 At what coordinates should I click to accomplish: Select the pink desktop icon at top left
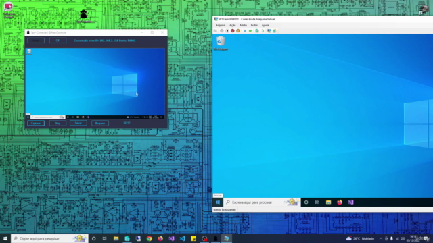pos(9,11)
